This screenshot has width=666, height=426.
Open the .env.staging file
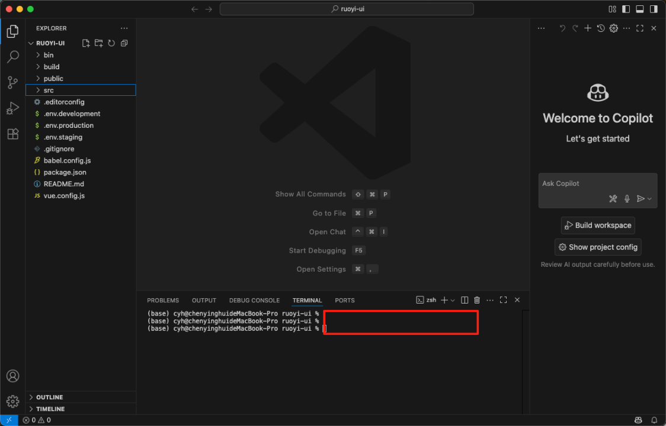81,137
